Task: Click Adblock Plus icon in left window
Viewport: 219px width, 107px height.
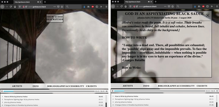Action: [x=93, y=7]
